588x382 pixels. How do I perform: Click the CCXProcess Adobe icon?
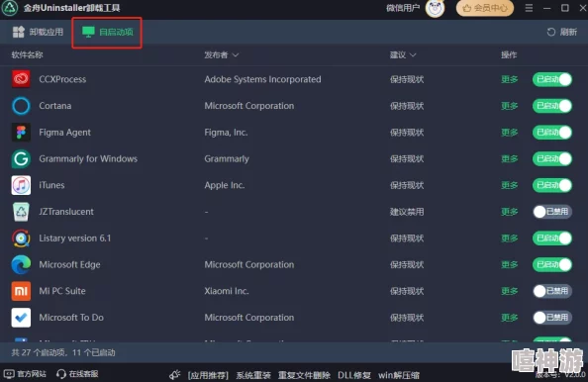pyautogui.click(x=21, y=79)
